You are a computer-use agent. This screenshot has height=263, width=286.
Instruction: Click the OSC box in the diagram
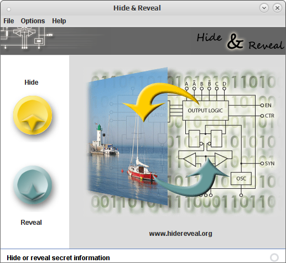click(241, 178)
